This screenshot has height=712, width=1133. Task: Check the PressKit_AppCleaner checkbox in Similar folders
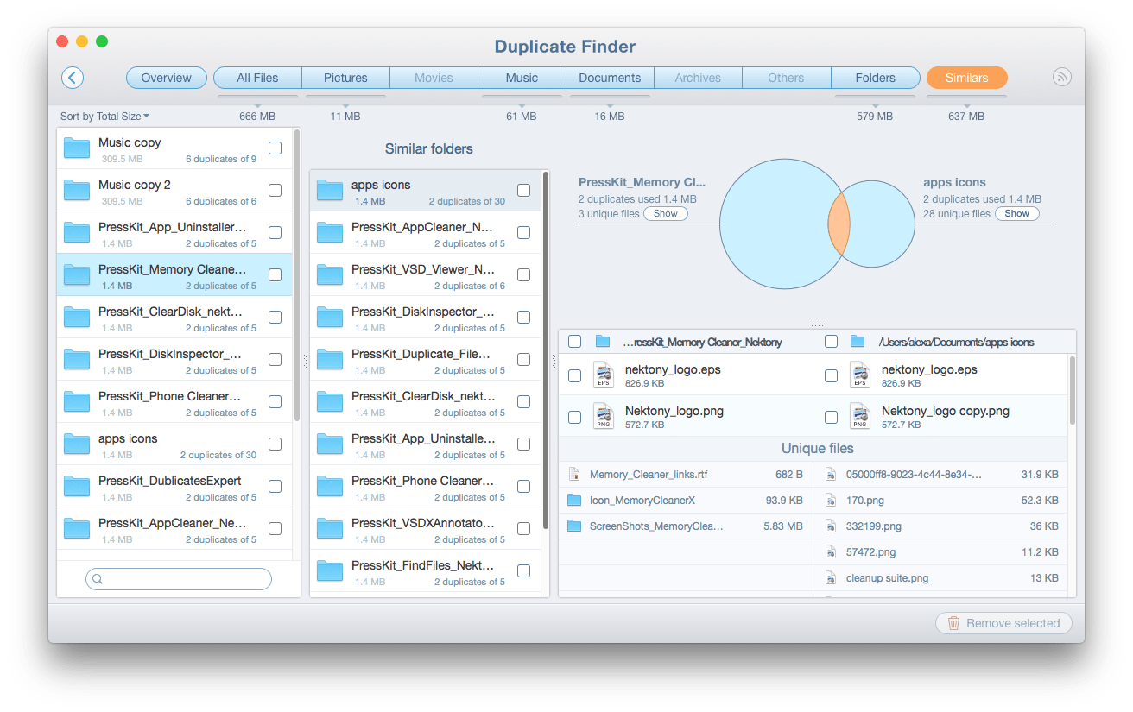click(x=524, y=233)
